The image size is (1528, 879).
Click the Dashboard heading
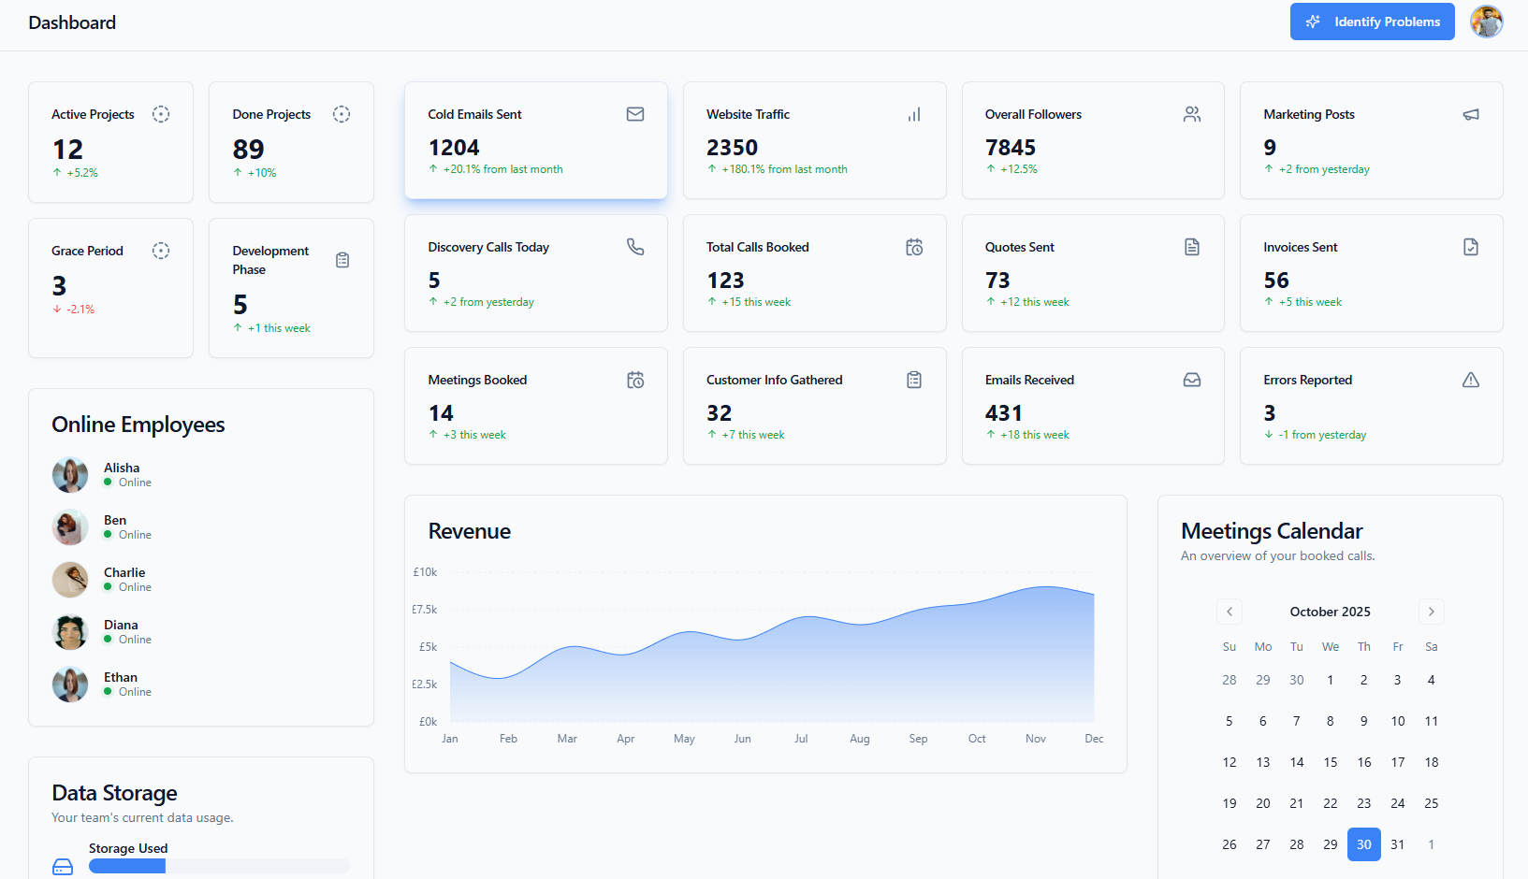(x=72, y=22)
